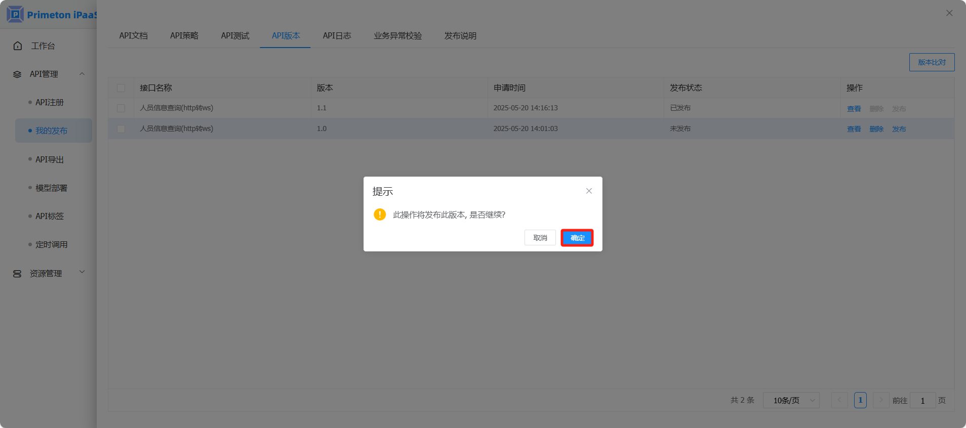Close the 提示 dialog with X
Viewport: 966px width, 428px height.
click(589, 191)
